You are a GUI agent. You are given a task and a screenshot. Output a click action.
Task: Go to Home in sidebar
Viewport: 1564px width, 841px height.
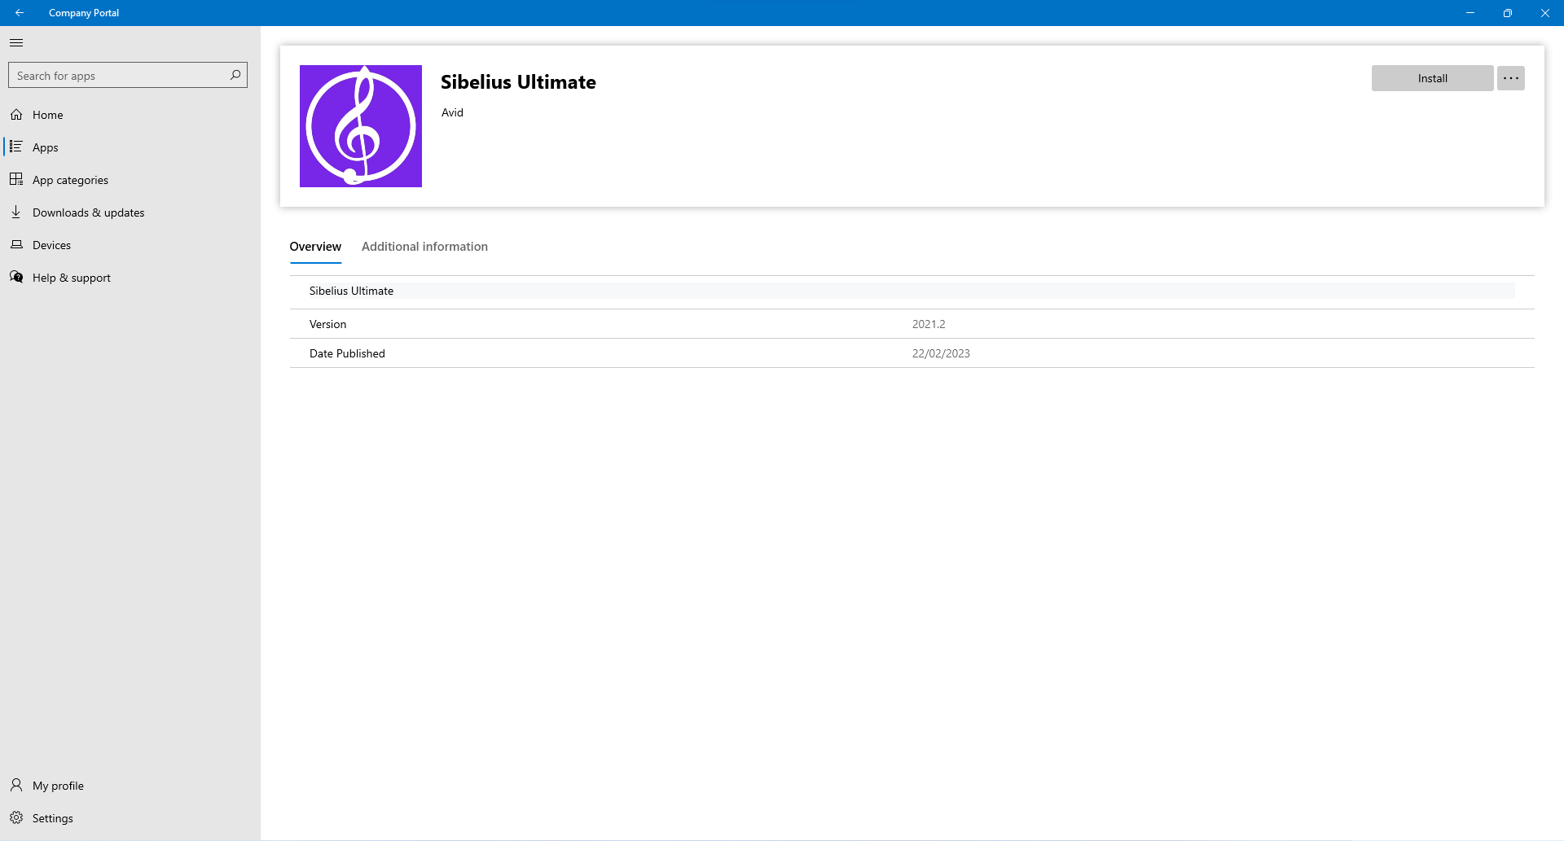click(130, 115)
